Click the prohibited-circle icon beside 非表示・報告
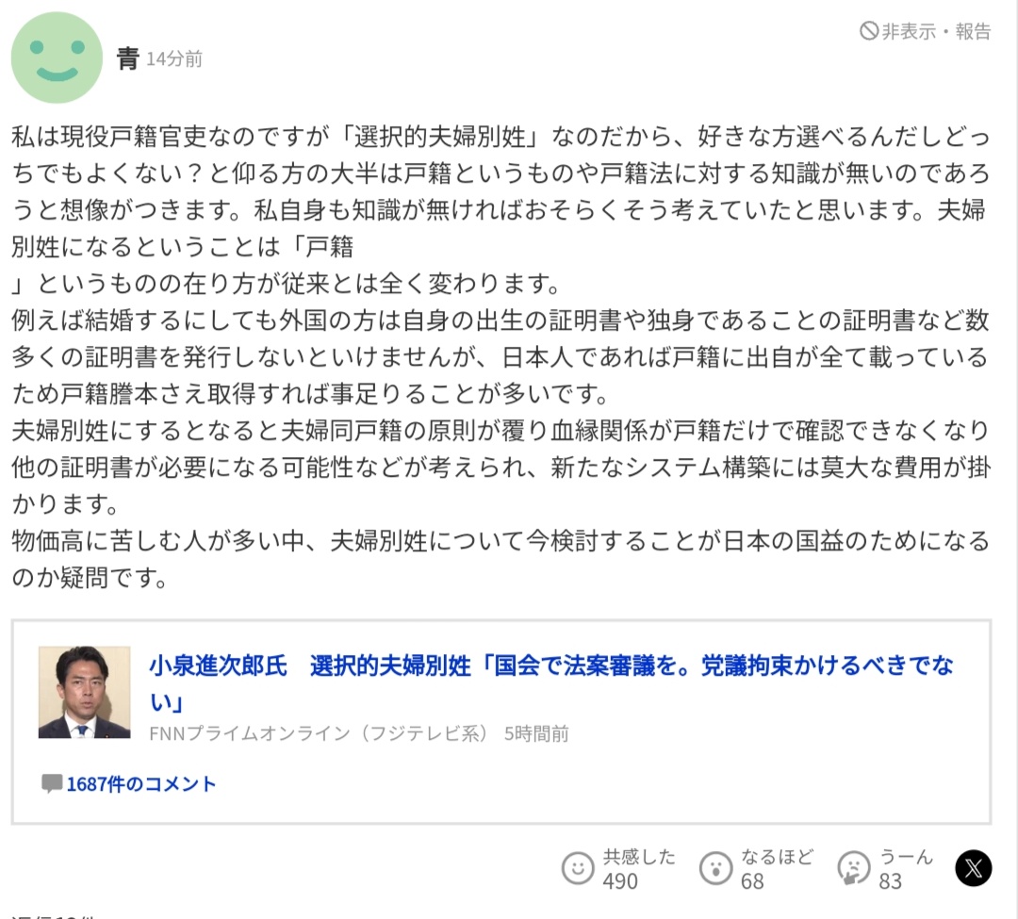The height and width of the screenshot is (919, 1018). click(869, 31)
